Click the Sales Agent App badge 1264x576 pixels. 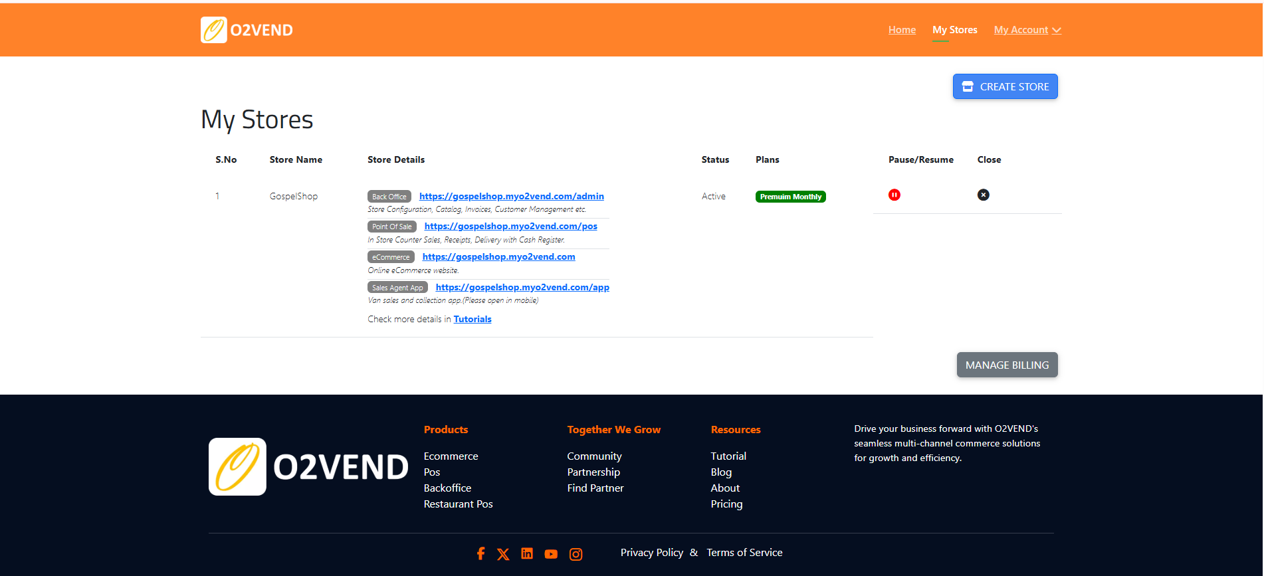(x=397, y=288)
